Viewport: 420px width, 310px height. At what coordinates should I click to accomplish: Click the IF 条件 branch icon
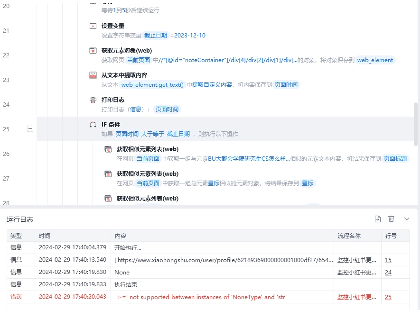coord(93,125)
